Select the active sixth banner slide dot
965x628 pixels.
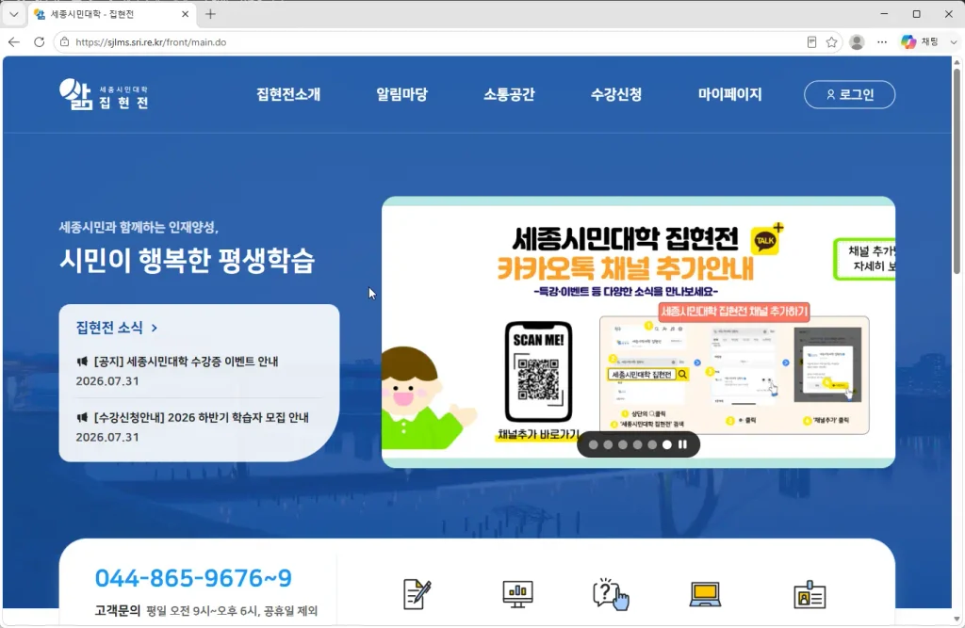[x=667, y=444]
